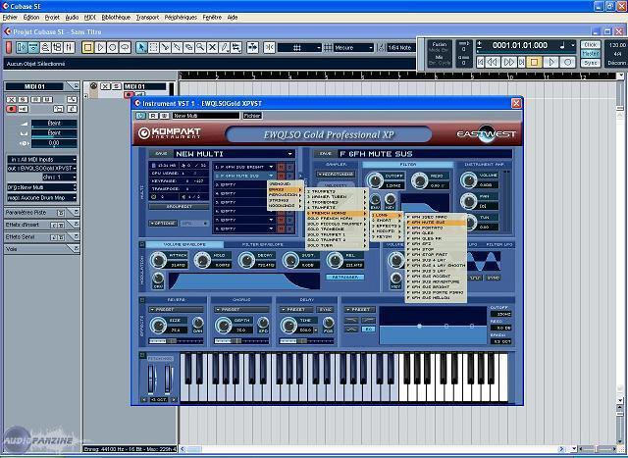This screenshot has width=628, height=458.
Task: Go to project start in transport panel
Action: tap(480, 62)
